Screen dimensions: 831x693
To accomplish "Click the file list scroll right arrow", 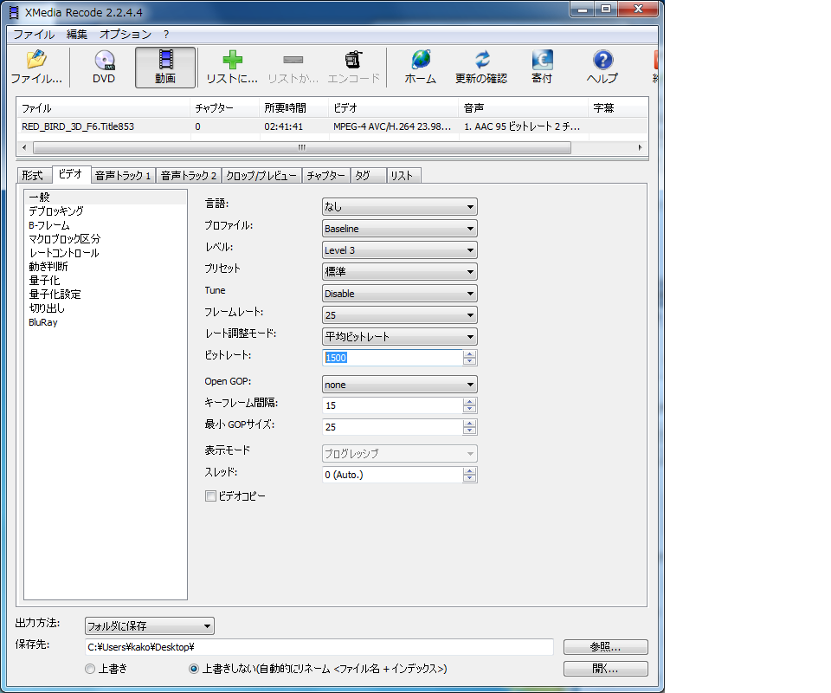I will (x=640, y=147).
